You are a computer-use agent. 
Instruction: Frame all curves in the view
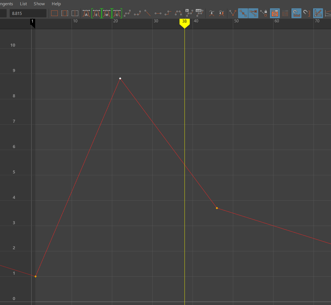[x=54, y=13]
